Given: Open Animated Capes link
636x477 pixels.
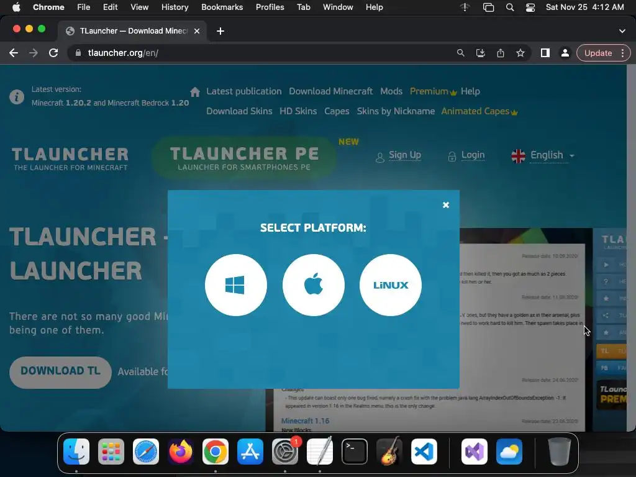Looking at the screenshot, I should (x=479, y=111).
